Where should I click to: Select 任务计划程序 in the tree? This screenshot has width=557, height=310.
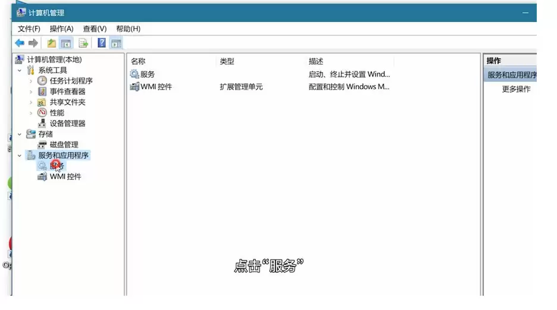click(71, 81)
